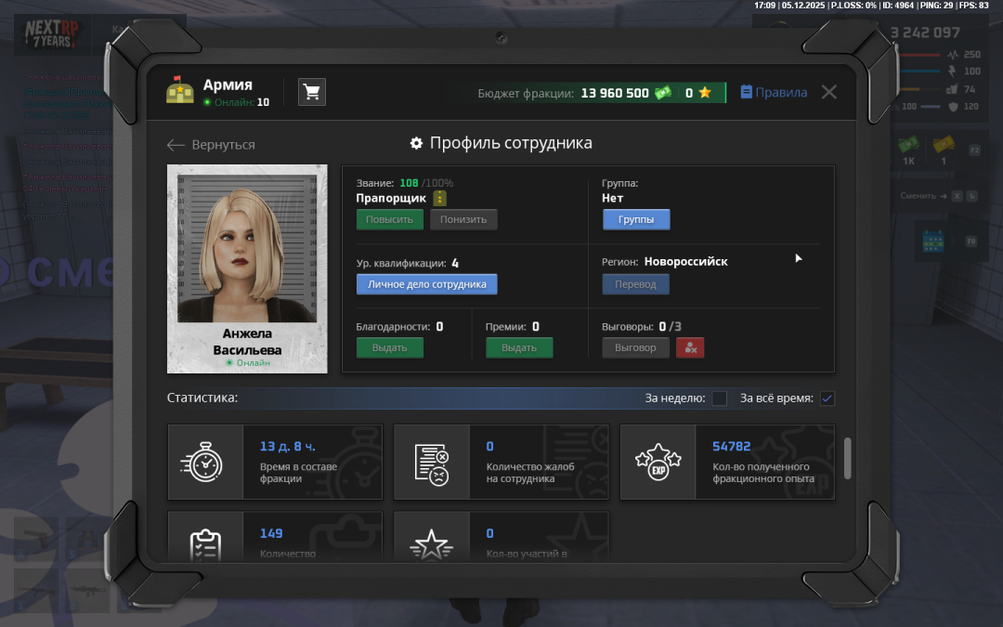The width and height of the screenshot is (1003, 627).
Task: Click the employee mugshot photo of Анжела Васильева
Action: pos(247,248)
